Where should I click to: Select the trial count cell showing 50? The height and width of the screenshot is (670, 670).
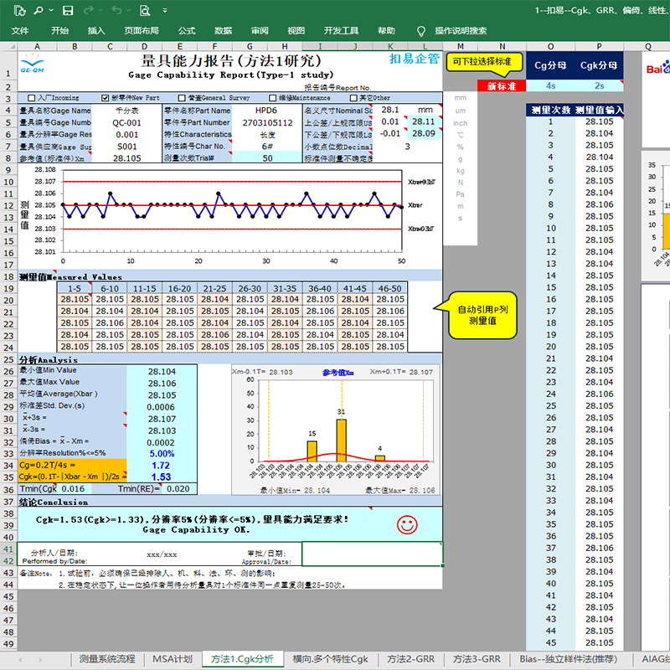pyautogui.click(x=267, y=158)
